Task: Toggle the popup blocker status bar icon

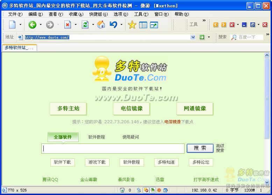Action: (146, 190)
